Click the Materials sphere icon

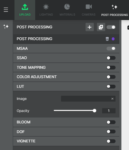point(67,7)
